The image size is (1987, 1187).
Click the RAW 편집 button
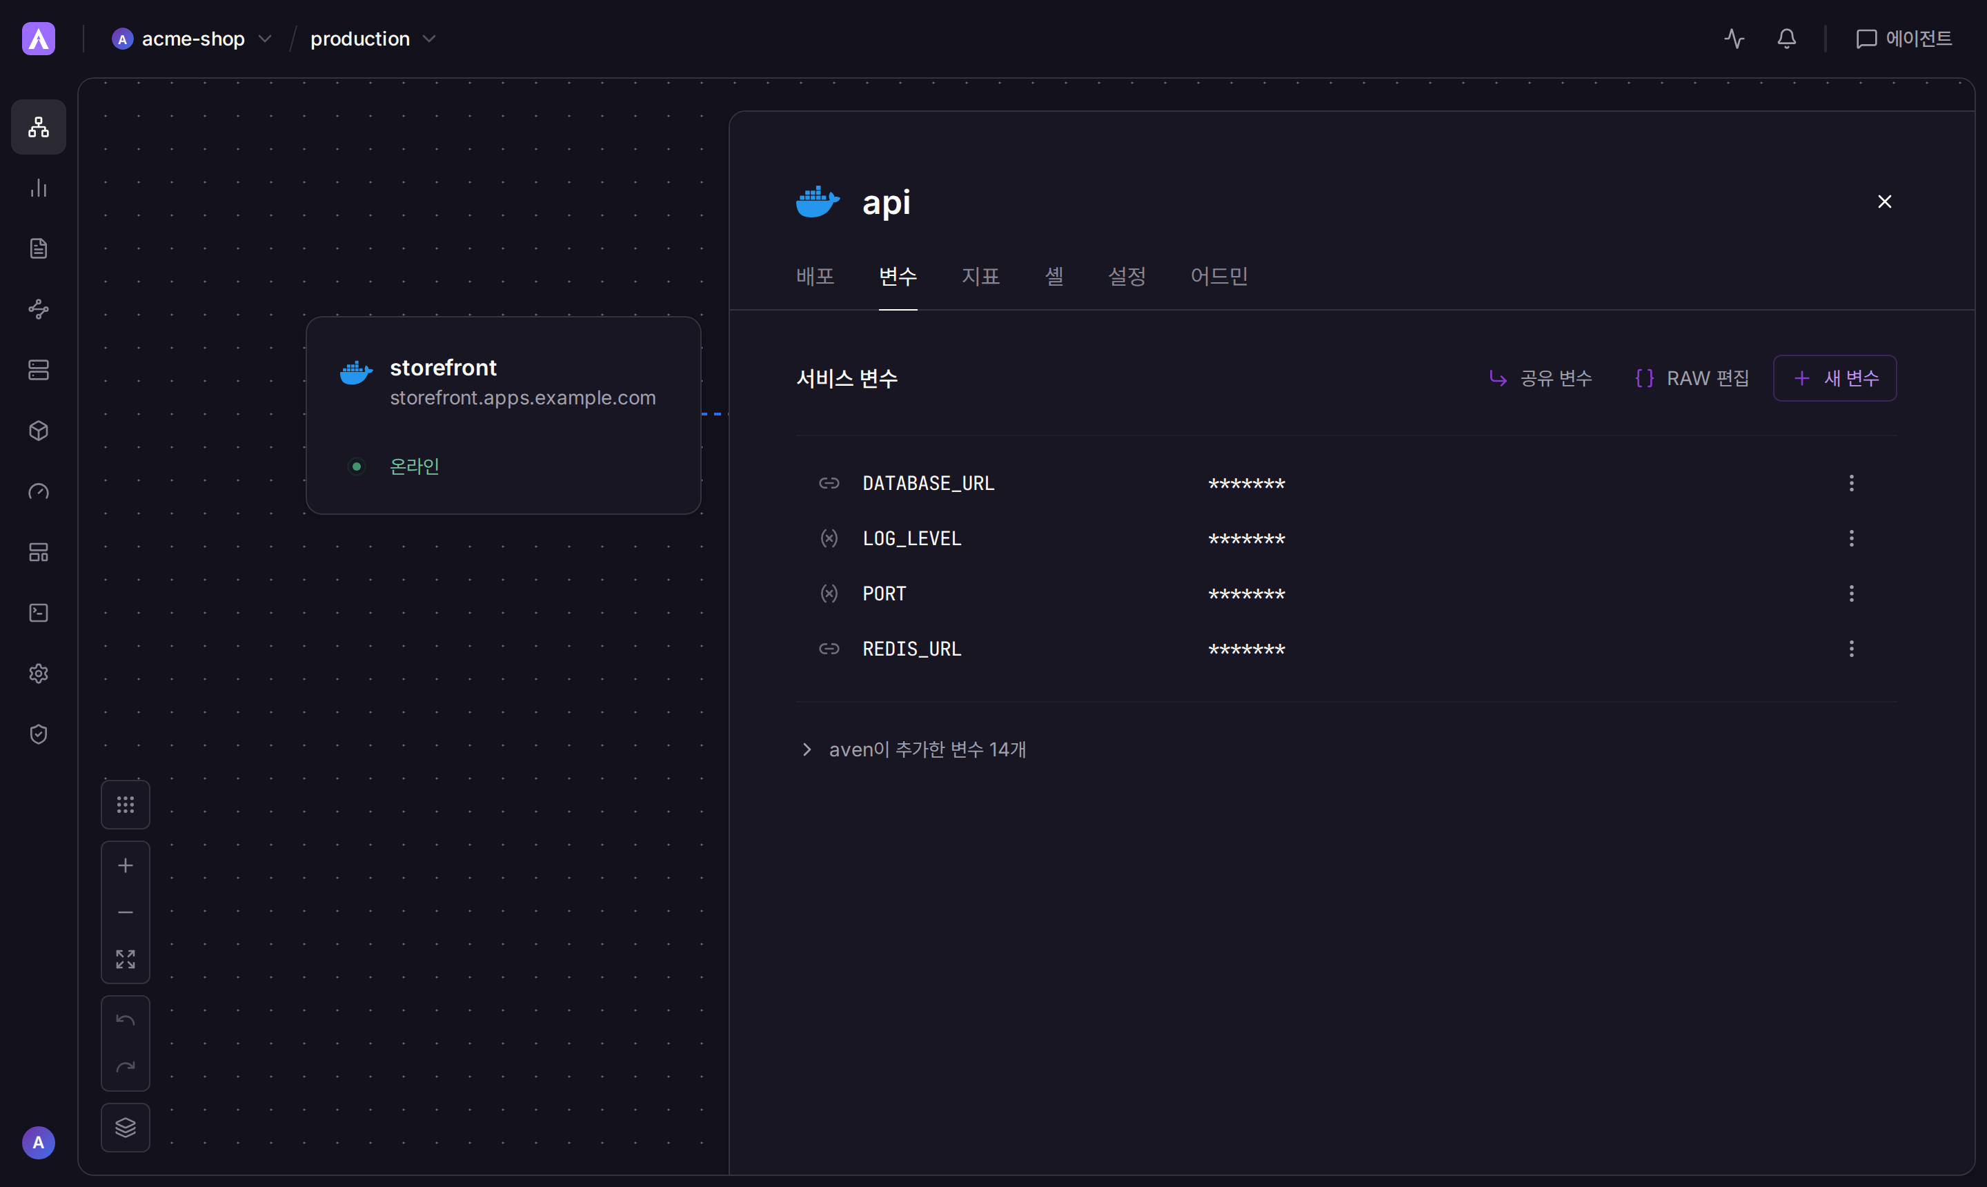[x=1692, y=378]
